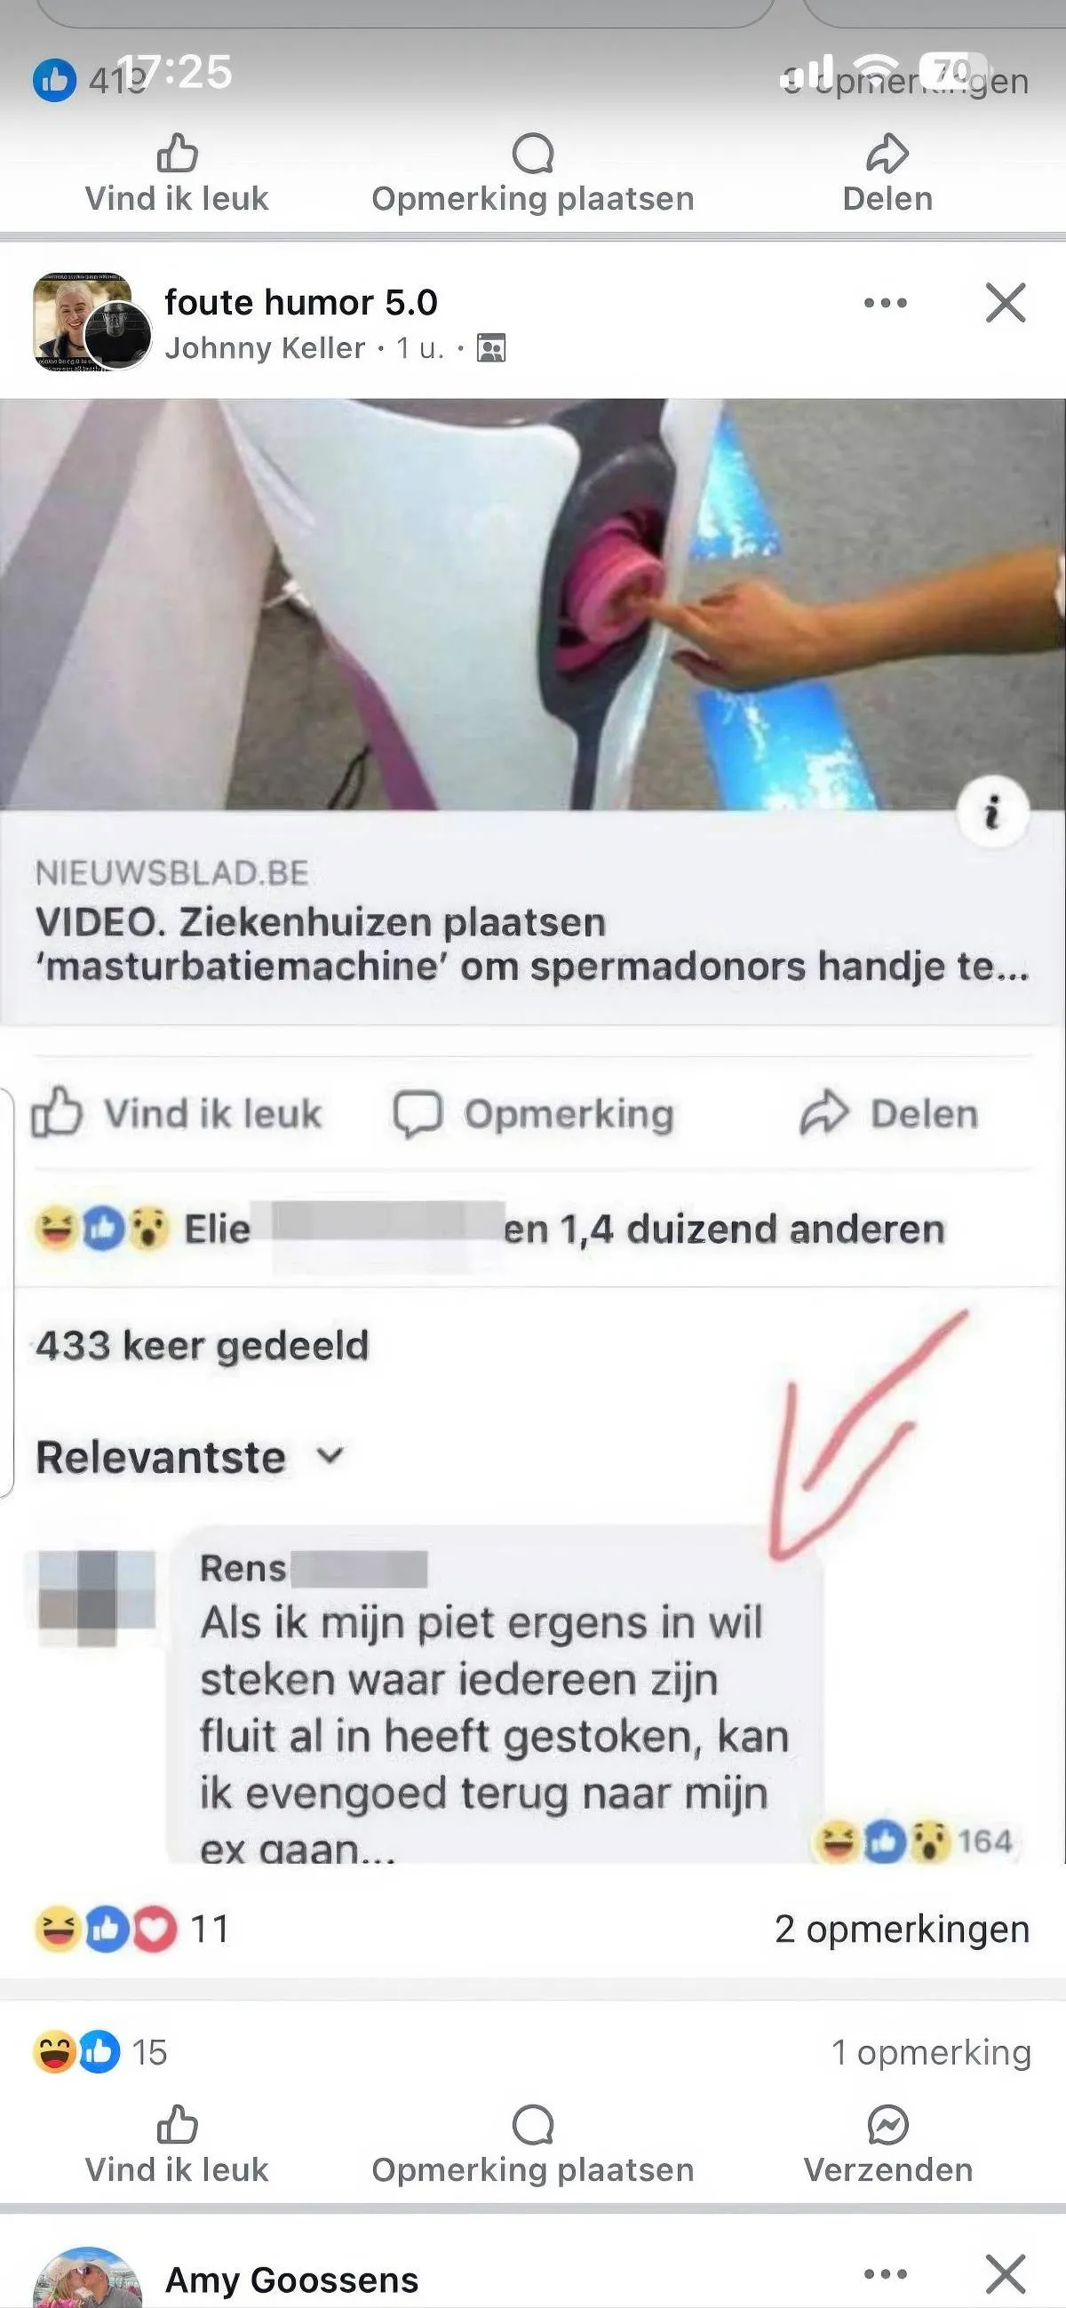The width and height of the screenshot is (1066, 2308).
Task: Open the foute humor 5.0 group page
Action: (301, 302)
